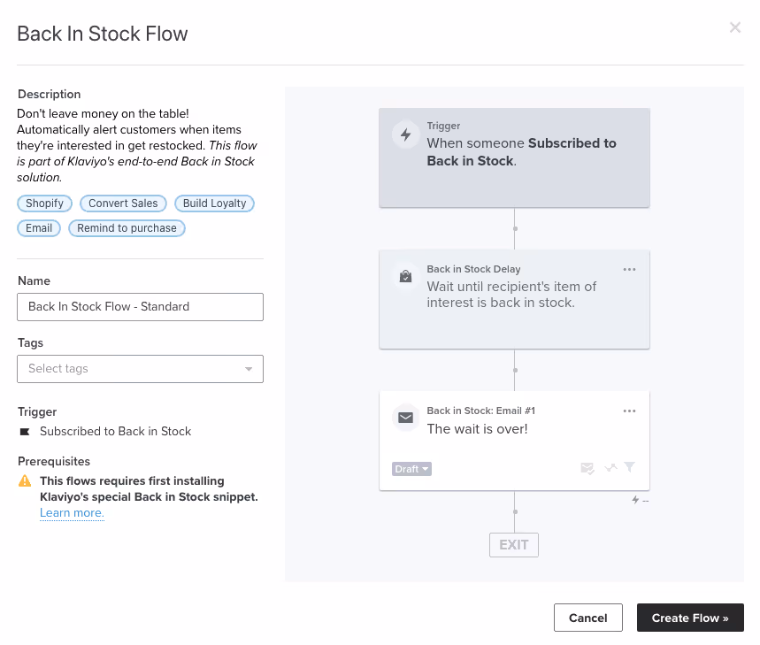Open the ellipsis menu on Back in Stock Delay

tap(629, 269)
